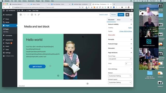Click Switch to draft
The height and width of the screenshot is (93, 166).
point(103,15)
